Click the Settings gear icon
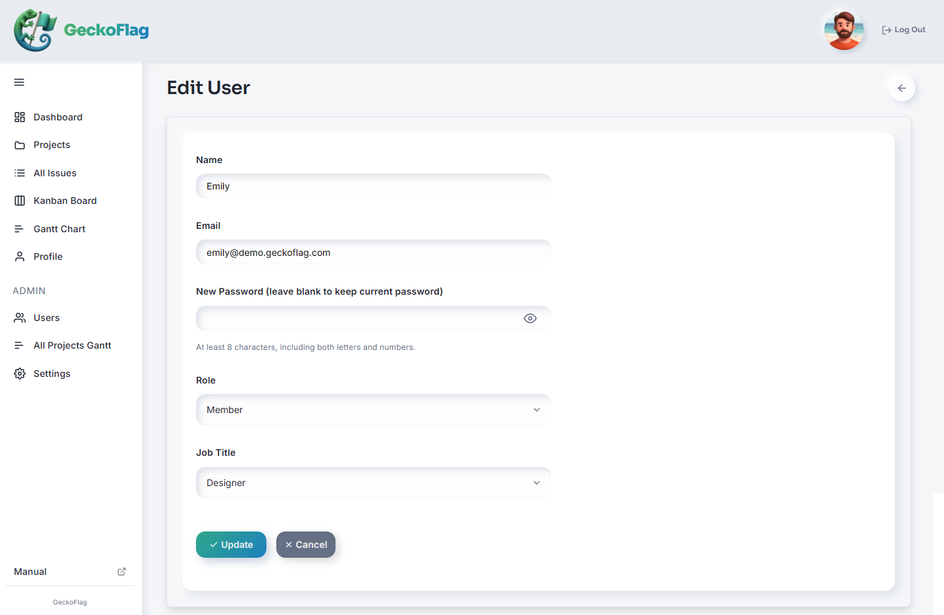Image resolution: width=944 pixels, height=615 pixels. (20, 374)
